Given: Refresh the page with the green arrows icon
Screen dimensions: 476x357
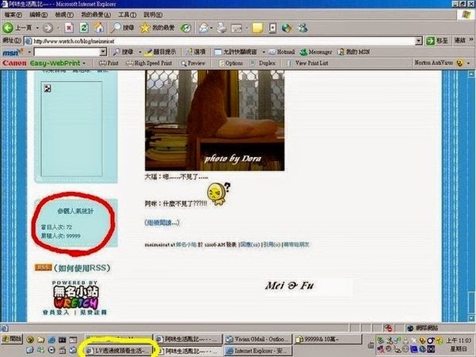Looking at the screenshot, I should point(84,28).
